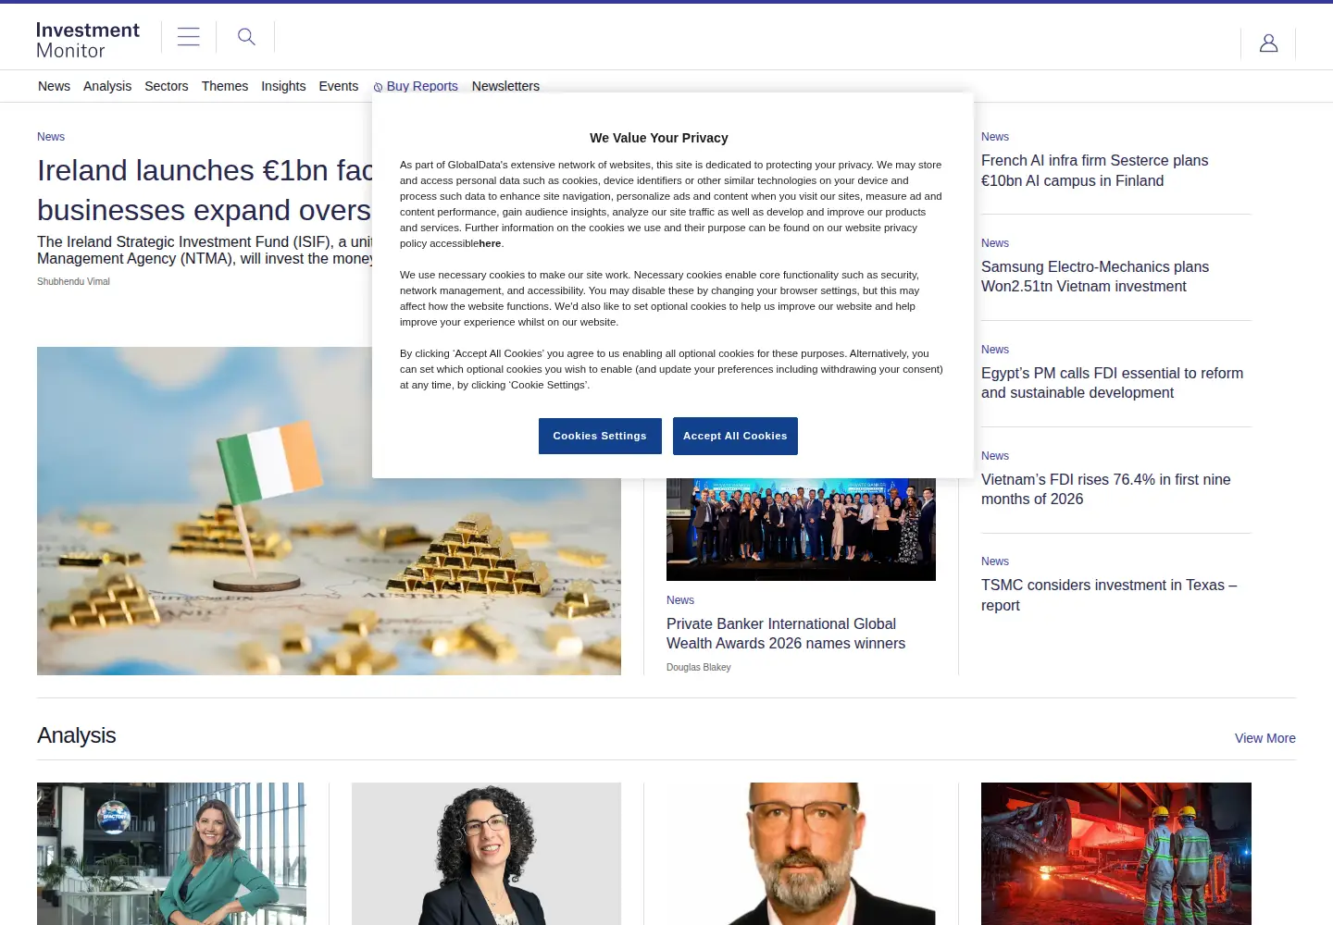Open View More in Analysis section

point(1265,738)
